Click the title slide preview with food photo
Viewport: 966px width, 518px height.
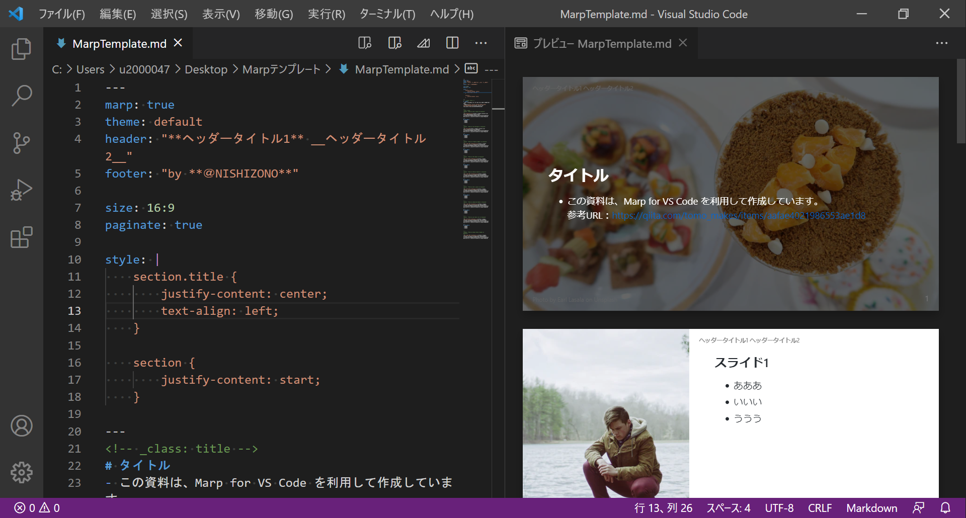pos(731,194)
